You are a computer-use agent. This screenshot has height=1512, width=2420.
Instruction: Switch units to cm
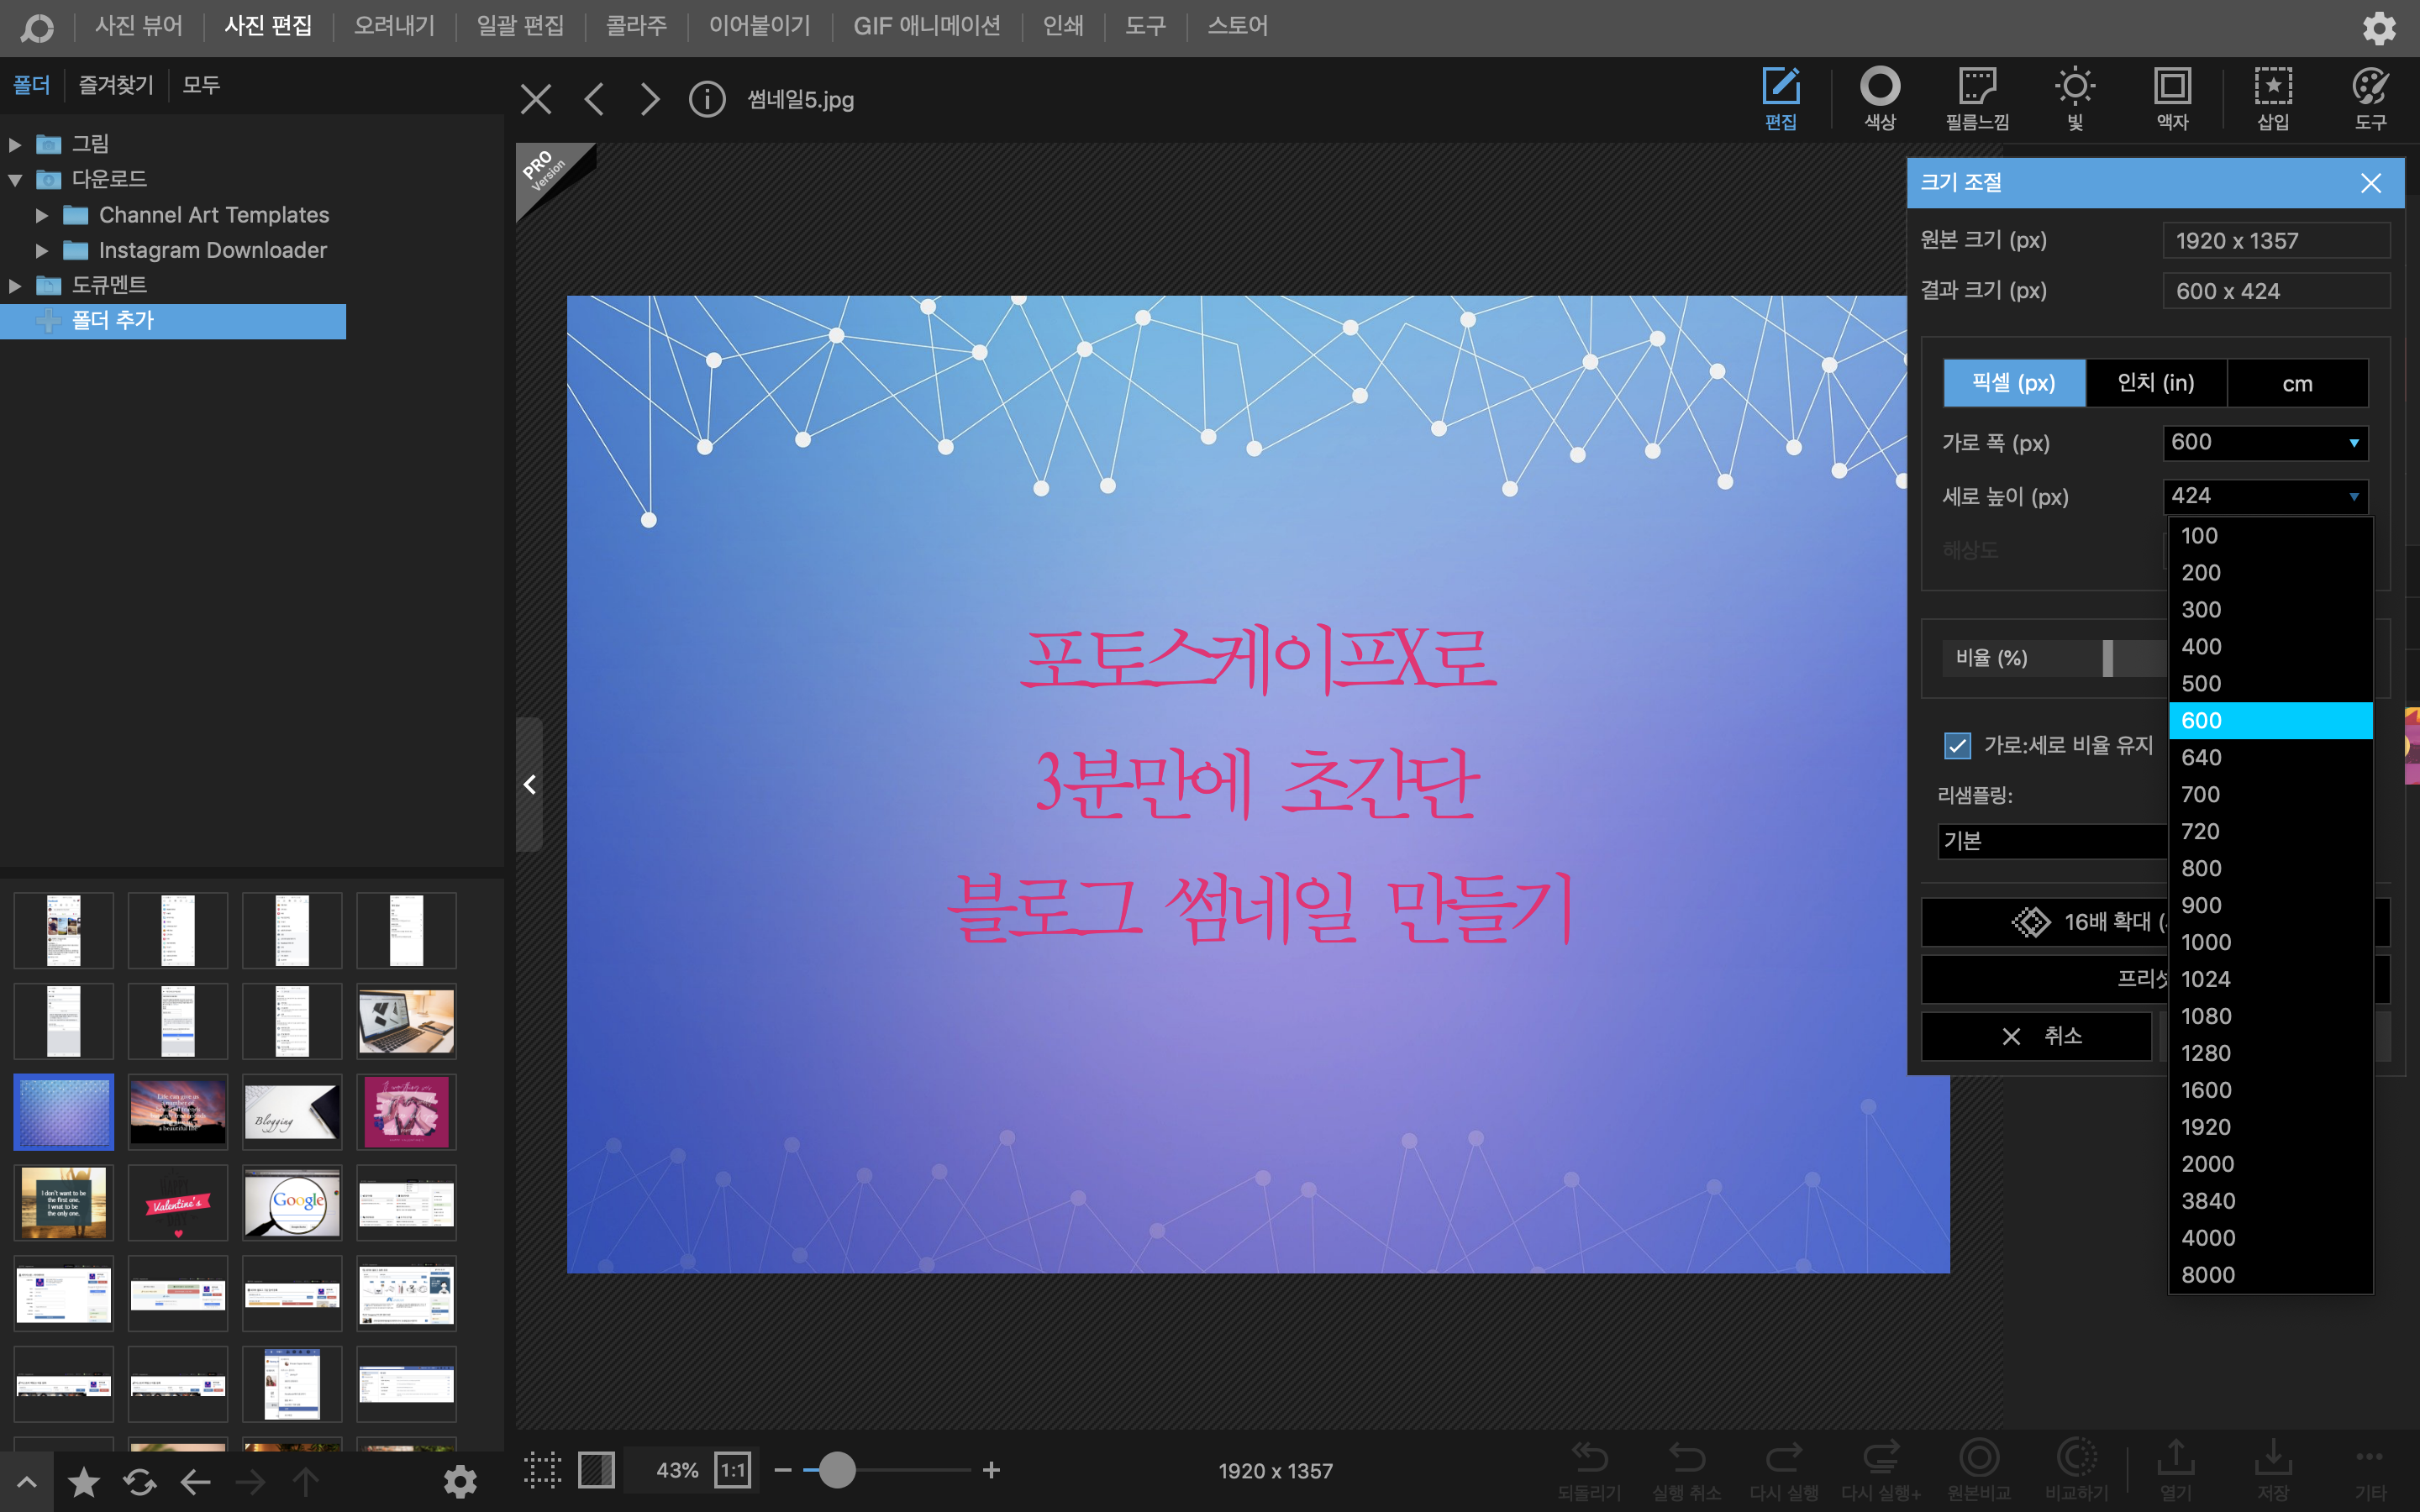pyautogui.click(x=2297, y=383)
